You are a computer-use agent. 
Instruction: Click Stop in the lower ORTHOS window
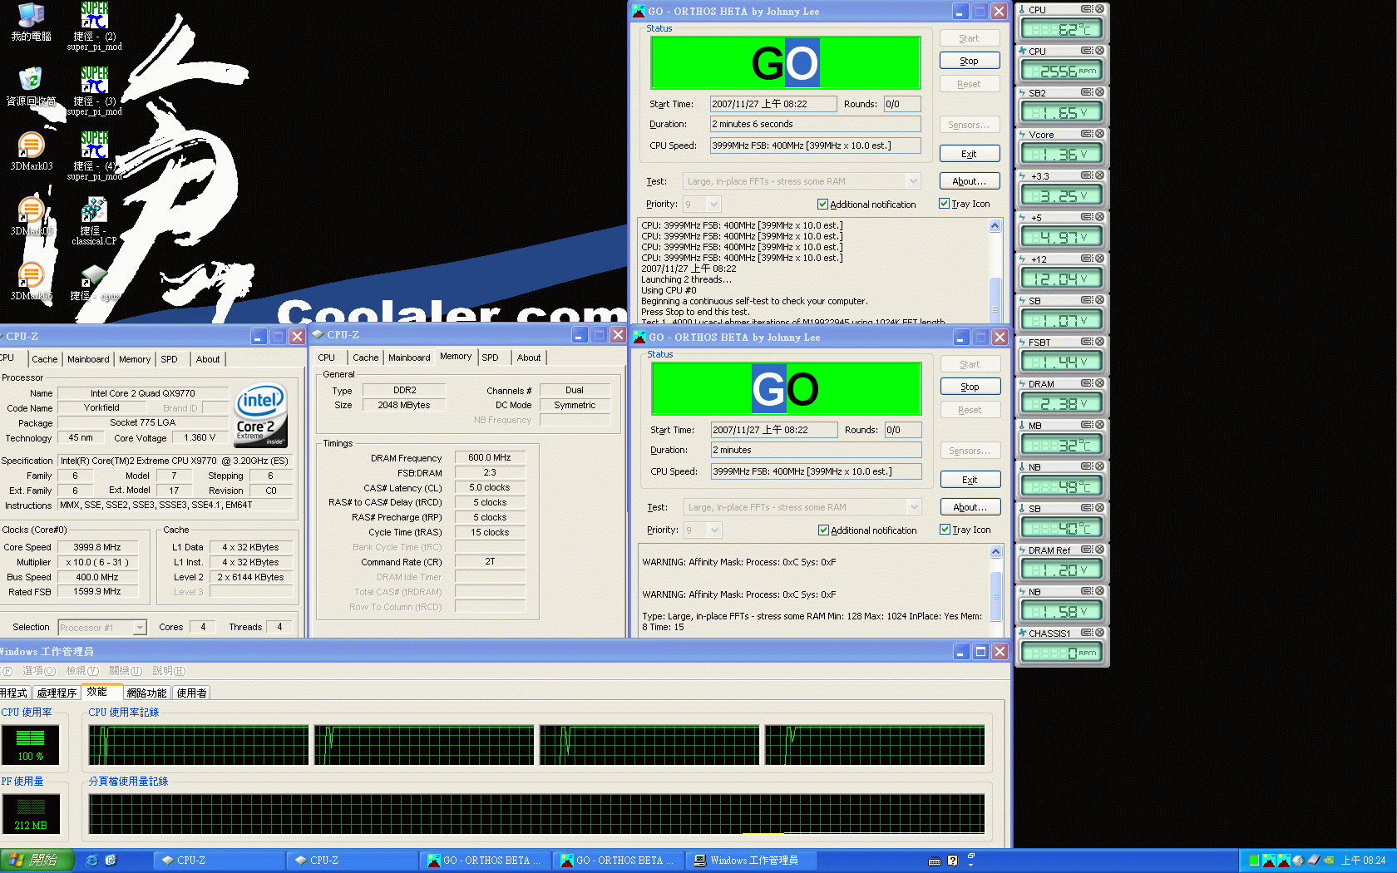pos(970,387)
